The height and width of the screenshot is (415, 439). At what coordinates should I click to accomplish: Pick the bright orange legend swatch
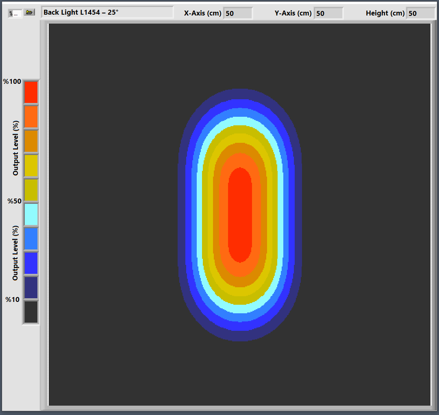(31, 117)
